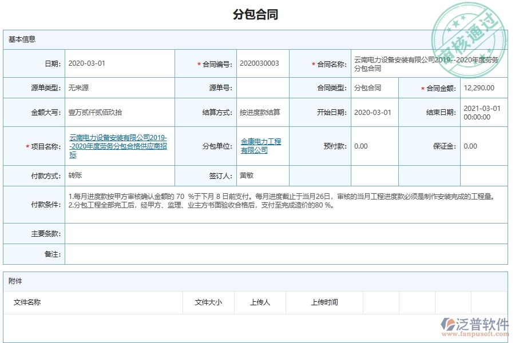Click the empty 源单号 field
Image resolution: width=515 pixels, height=343 pixels.
click(x=262, y=88)
